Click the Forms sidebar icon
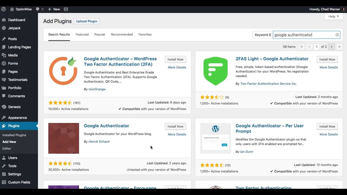This screenshot has width=347, height=195. point(4,63)
